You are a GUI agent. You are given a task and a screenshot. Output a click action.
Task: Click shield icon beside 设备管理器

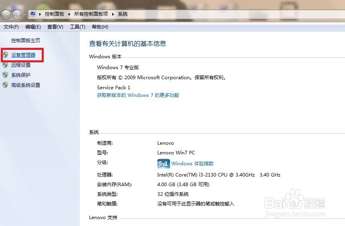pyautogui.click(x=6, y=55)
